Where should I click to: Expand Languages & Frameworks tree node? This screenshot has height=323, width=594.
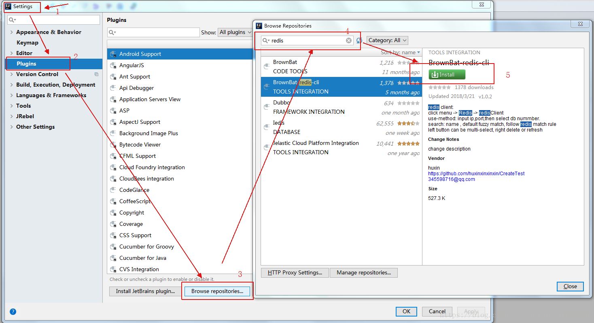tap(11, 95)
